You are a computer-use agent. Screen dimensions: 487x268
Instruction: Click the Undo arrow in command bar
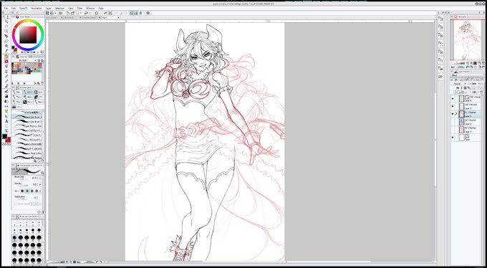click(85, 13)
